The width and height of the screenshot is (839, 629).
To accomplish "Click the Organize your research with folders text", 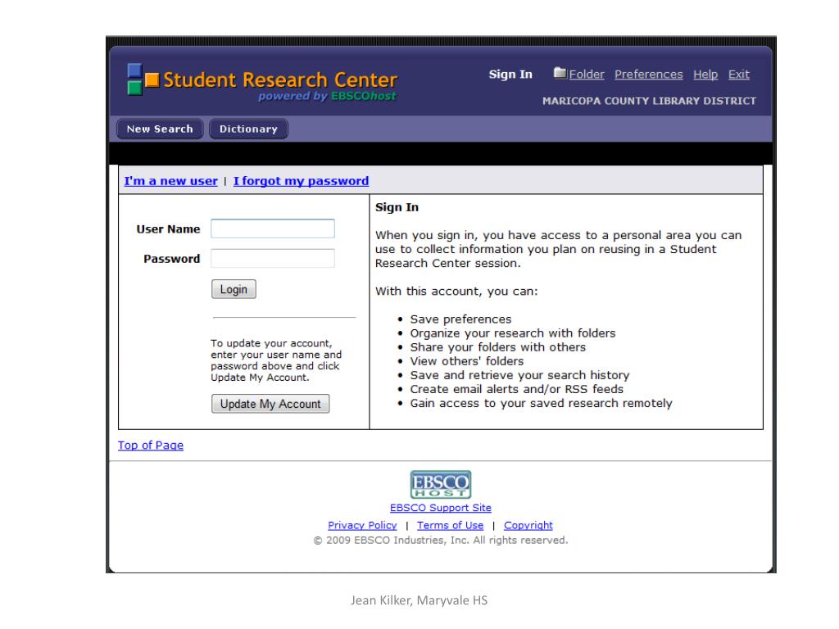I will click(x=513, y=333).
